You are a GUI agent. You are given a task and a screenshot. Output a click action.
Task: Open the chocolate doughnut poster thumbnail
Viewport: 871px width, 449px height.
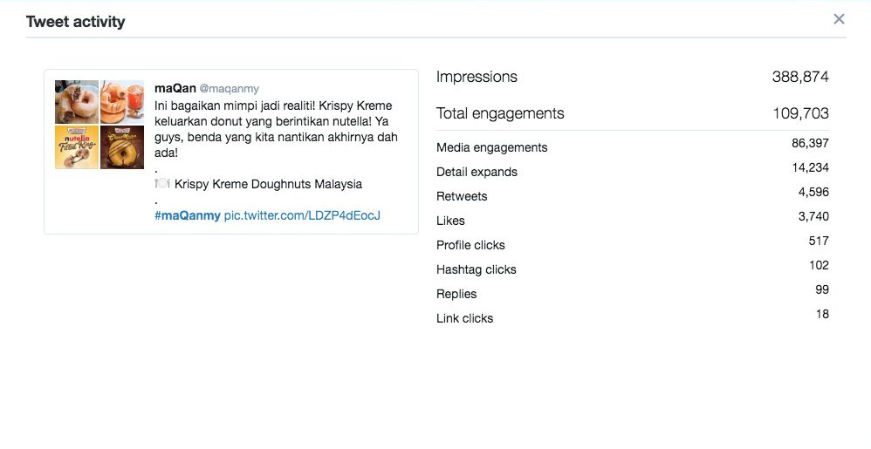pos(122,147)
